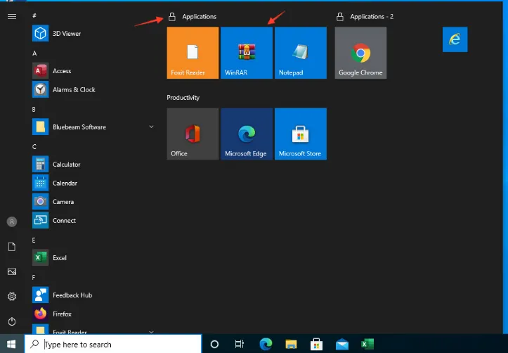Click the Windows Start button
The height and width of the screenshot is (353, 508).
coord(12,344)
